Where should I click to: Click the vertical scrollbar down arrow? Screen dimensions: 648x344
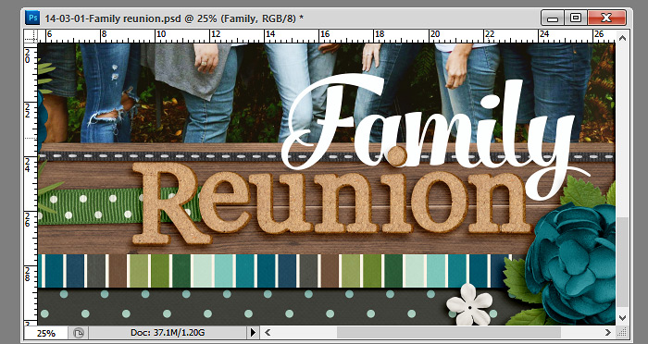click(622, 317)
